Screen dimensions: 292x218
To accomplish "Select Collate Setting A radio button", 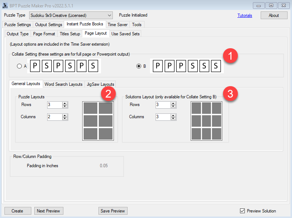I will tap(19, 66).
